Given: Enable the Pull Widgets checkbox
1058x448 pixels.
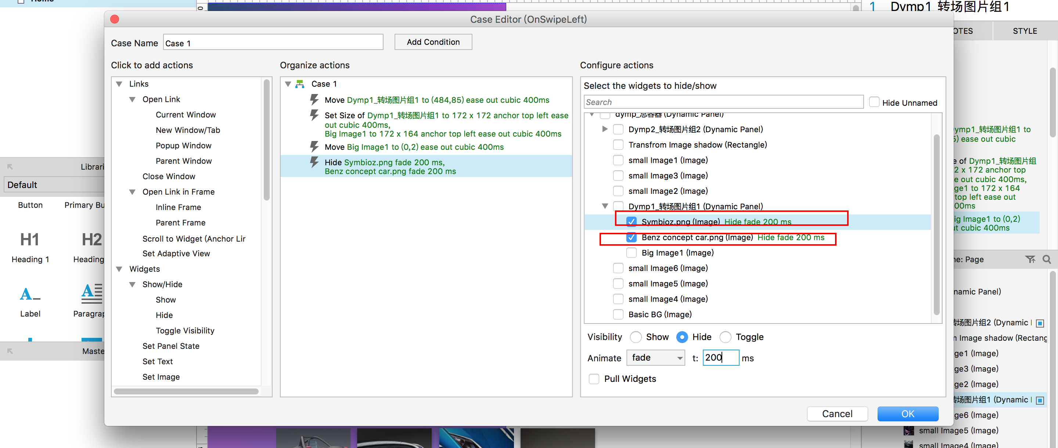Looking at the screenshot, I should click(x=594, y=379).
